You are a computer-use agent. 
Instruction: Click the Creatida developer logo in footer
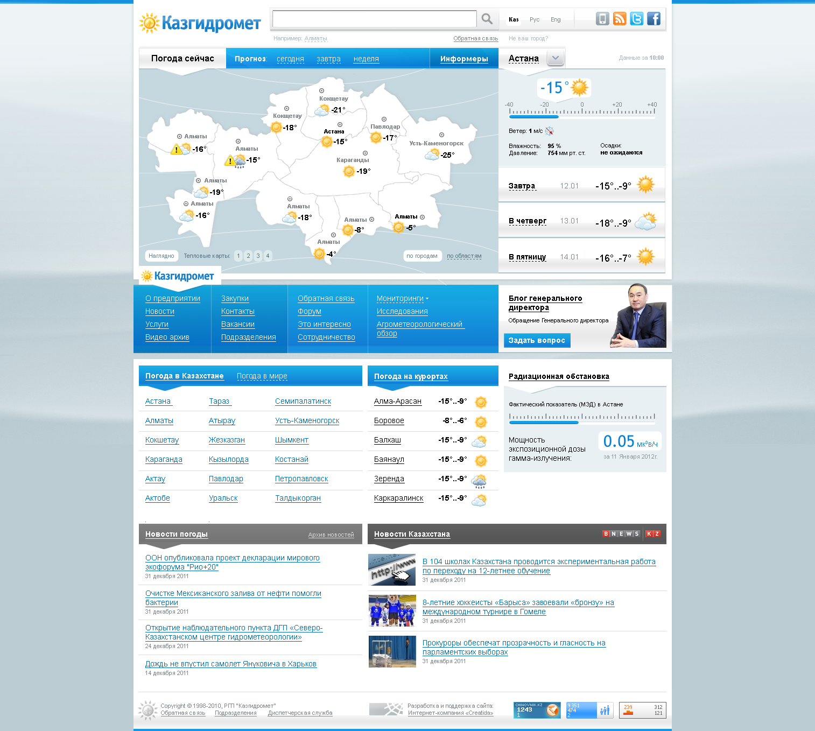click(x=386, y=709)
